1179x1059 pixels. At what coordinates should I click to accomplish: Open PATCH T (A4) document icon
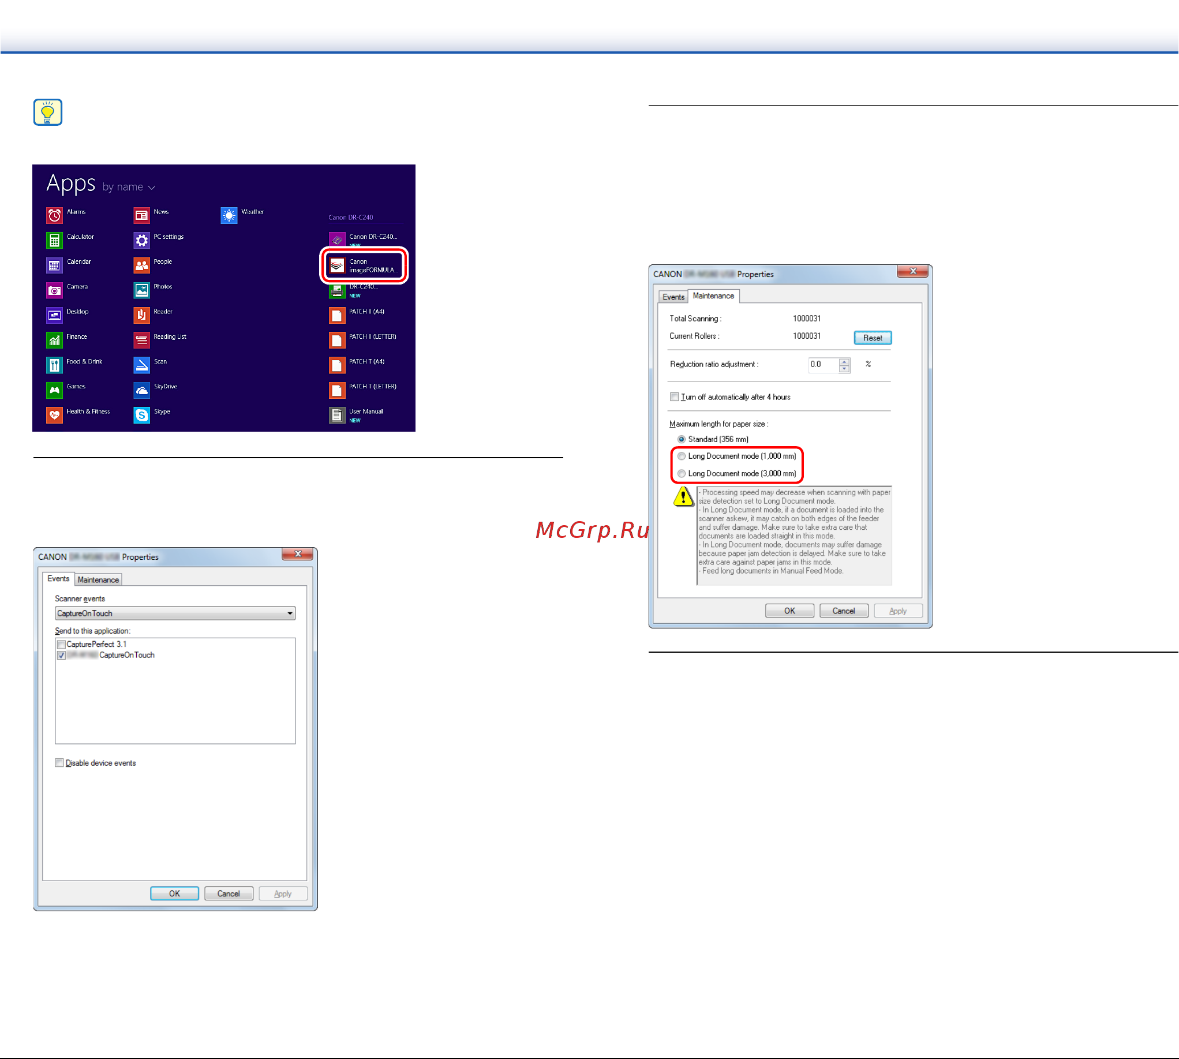[337, 365]
